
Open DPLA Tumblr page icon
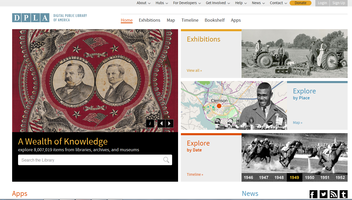[343, 194]
